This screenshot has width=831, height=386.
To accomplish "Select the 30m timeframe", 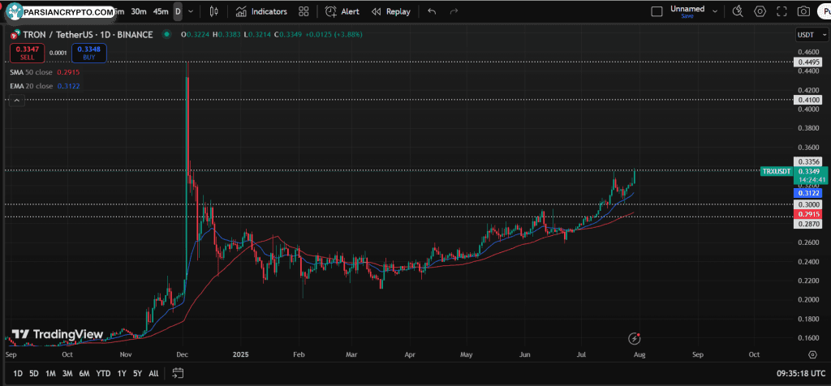I will 139,11.
